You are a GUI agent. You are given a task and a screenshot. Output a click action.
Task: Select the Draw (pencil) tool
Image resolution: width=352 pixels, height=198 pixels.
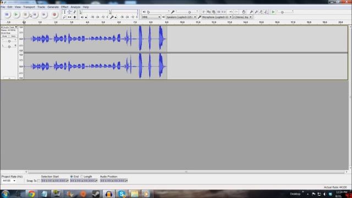75,12
